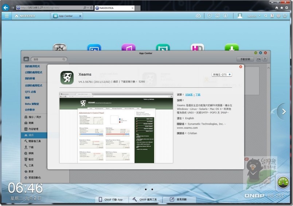
Task: Select the middle desktop page dot
Action: [x=146, y=189]
